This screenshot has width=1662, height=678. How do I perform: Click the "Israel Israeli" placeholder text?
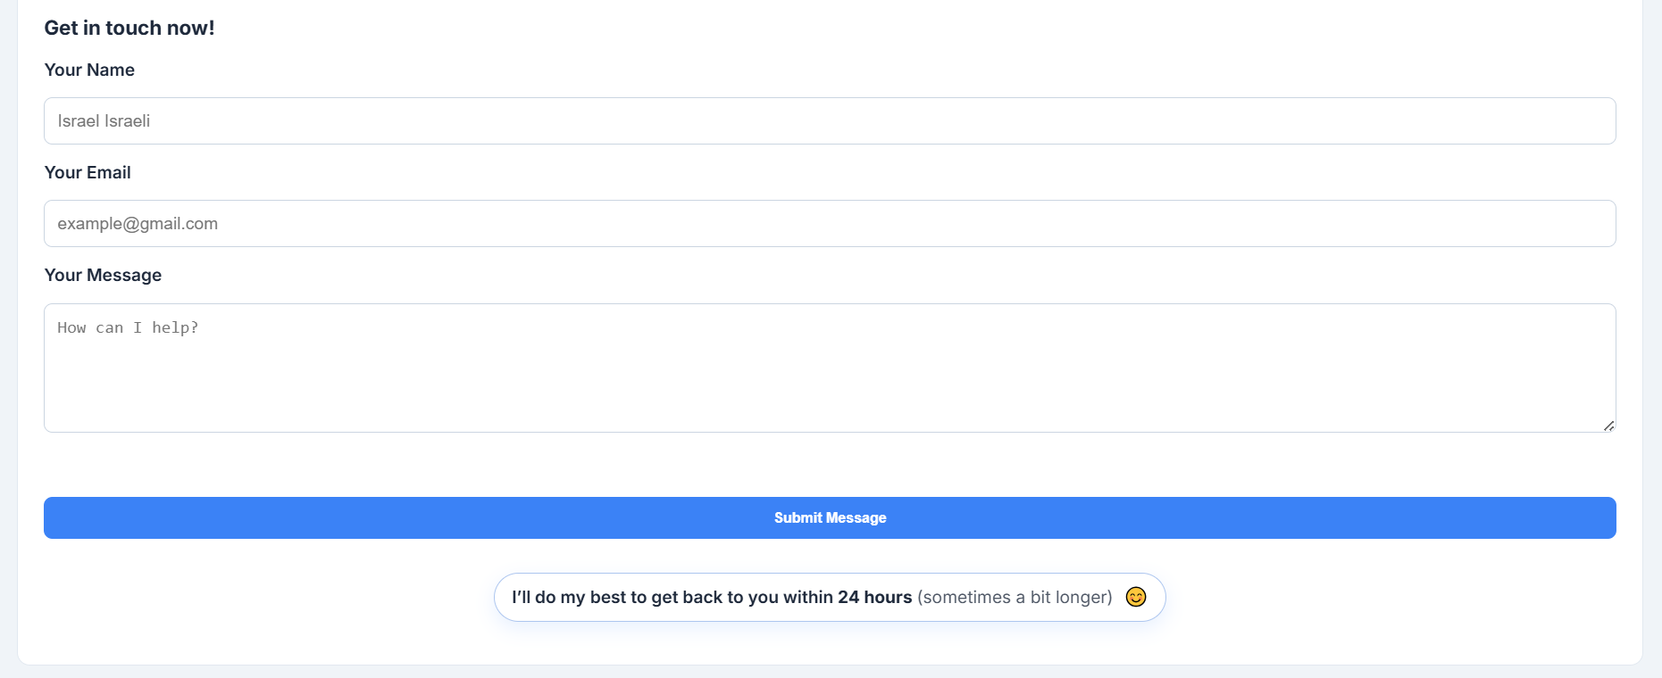[104, 121]
